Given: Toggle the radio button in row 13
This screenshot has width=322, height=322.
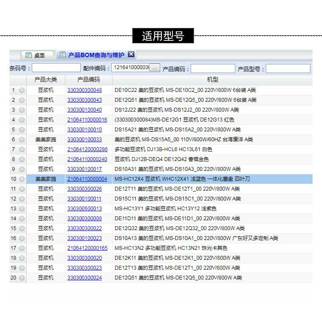Looking at the screenshot, I should 22,209.
